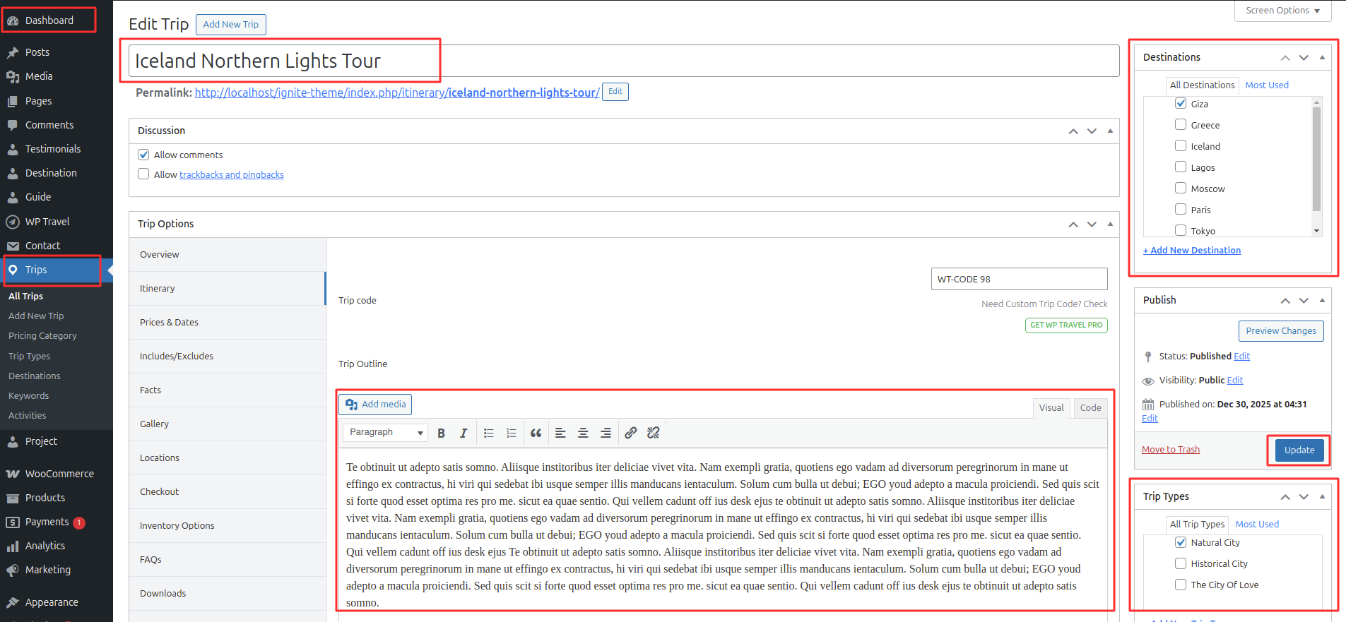Screen dimensions: 1346x622
Task: Check the Historical City trip type
Action: coord(1181,563)
